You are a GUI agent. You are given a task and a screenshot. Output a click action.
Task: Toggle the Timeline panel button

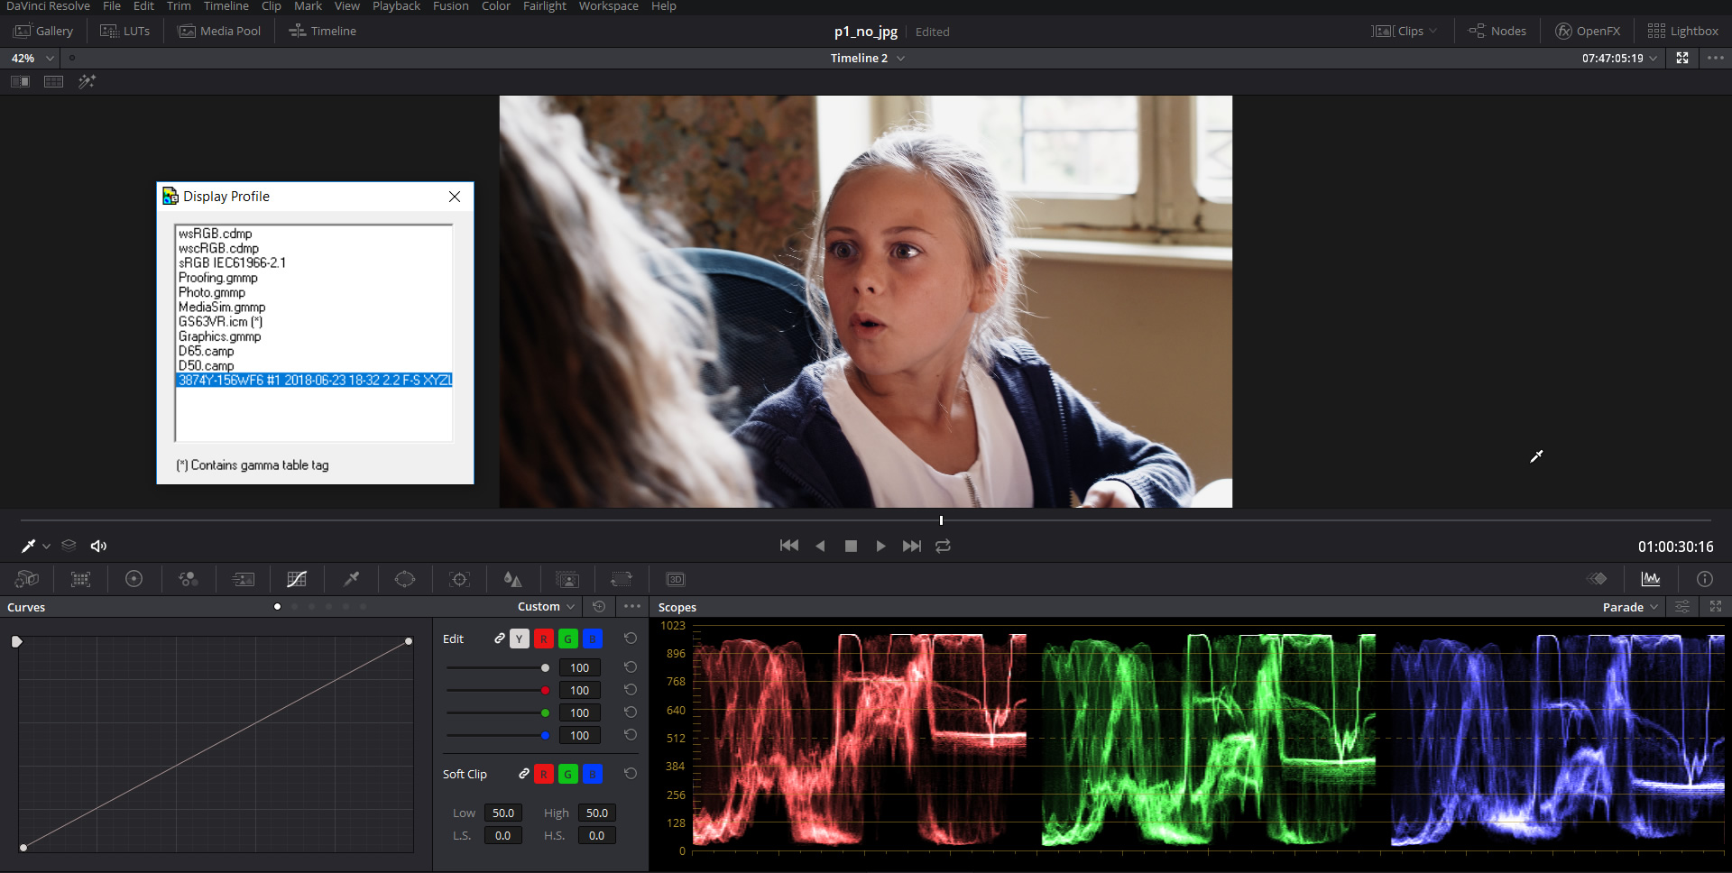(x=322, y=31)
